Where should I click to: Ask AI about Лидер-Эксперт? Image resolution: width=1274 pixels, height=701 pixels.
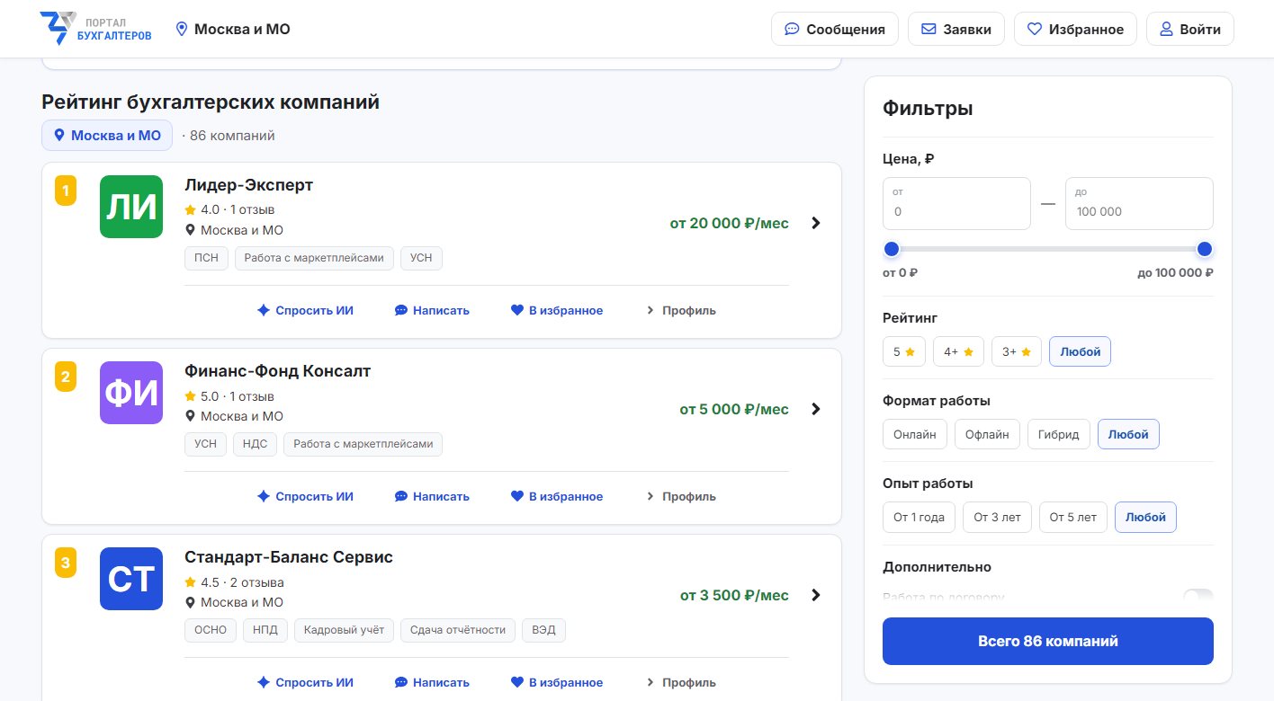305,310
